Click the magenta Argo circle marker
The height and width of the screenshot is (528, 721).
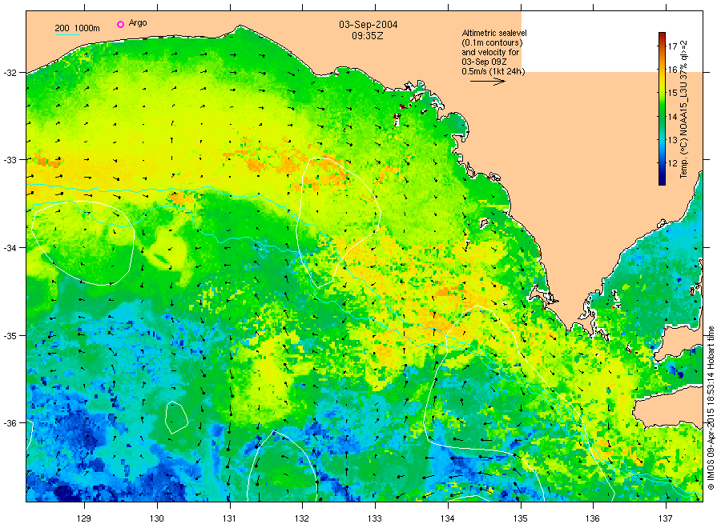click(x=120, y=25)
